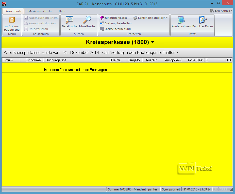
Task: Click the S column header
Action: tap(207, 60)
